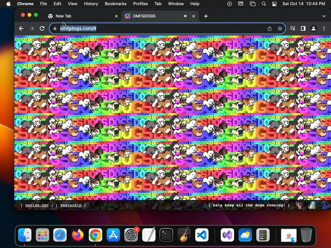This screenshot has width=331, height=248.
Task: Launch Terminal from the dock
Action: [x=166, y=235]
